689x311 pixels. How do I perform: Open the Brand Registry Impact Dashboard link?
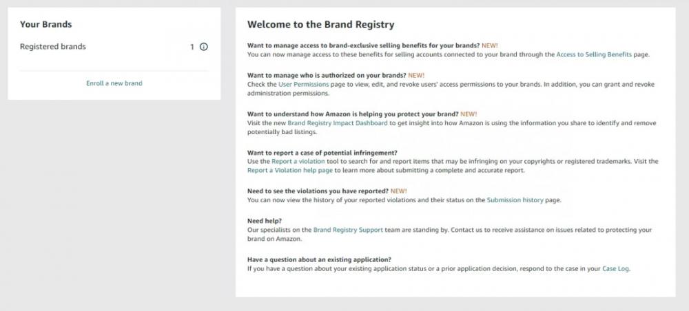(x=338, y=123)
